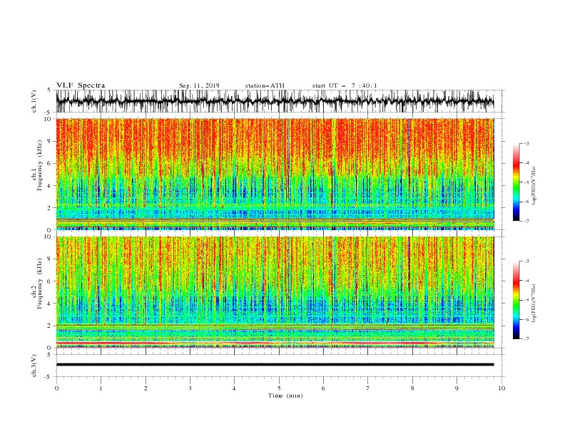565x436 pixels.
Task: Click time-axis tick label '6'
Action: point(324,388)
